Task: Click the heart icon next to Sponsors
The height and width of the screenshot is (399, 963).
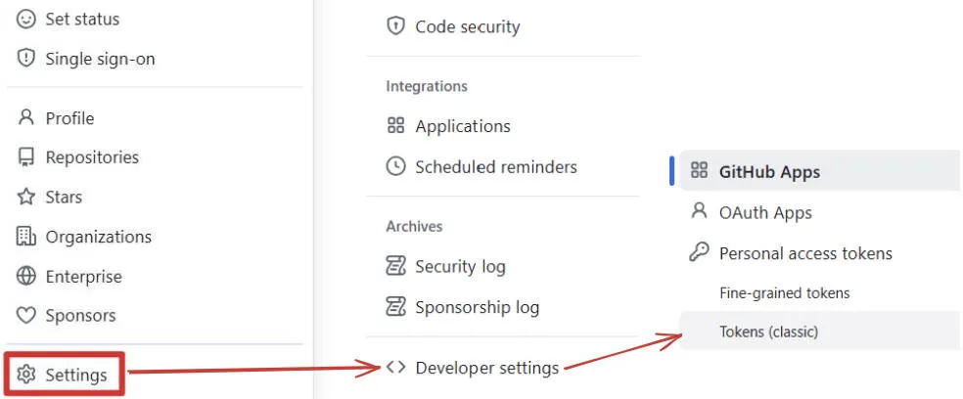Action: point(26,316)
